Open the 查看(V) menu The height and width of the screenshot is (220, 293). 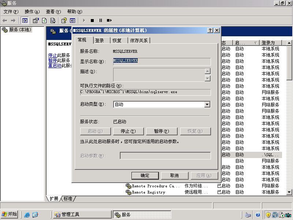pos(53,12)
